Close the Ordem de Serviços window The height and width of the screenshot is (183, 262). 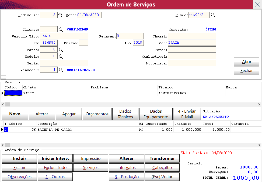pos(257,4)
